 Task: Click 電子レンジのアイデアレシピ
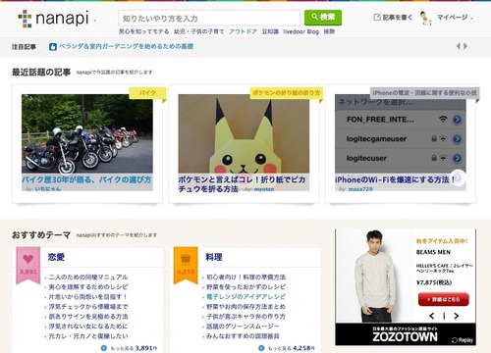tap(245, 297)
